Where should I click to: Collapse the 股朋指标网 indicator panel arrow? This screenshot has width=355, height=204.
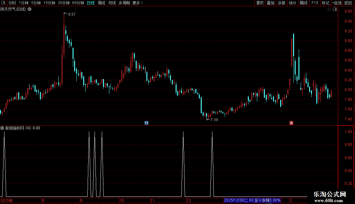coord(2,128)
